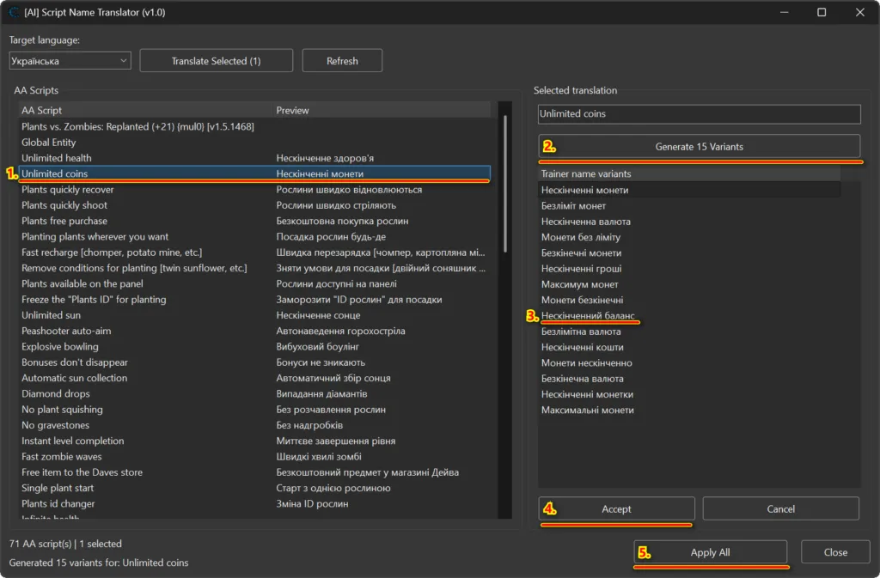Choose variant 'Безкінечна валюта'
The width and height of the screenshot is (880, 578).
pos(689,379)
